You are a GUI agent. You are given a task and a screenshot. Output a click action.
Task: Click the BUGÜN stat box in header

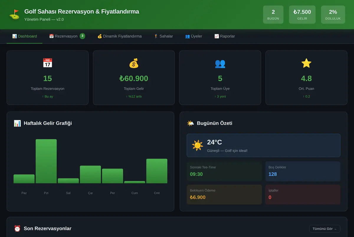point(273,14)
